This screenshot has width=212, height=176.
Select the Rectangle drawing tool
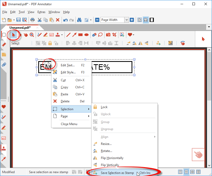tap(80, 35)
